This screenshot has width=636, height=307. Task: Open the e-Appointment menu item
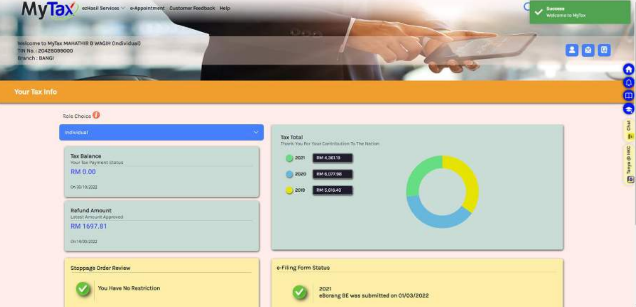(x=147, y=9)
